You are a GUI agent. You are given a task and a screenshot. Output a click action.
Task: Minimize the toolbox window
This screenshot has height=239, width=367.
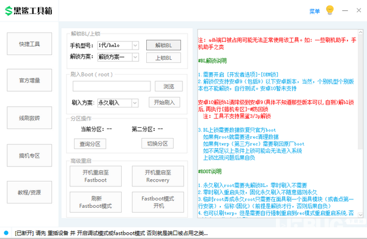pos(345,10)
